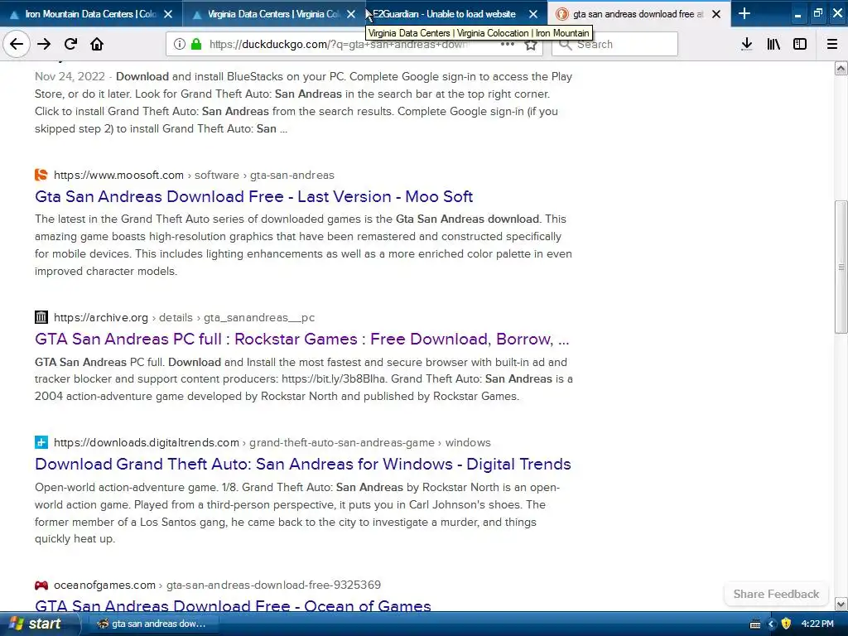Open Gta San Andreas Download Free Moo Soft
848x636 pixels.
tap(253, 196)
